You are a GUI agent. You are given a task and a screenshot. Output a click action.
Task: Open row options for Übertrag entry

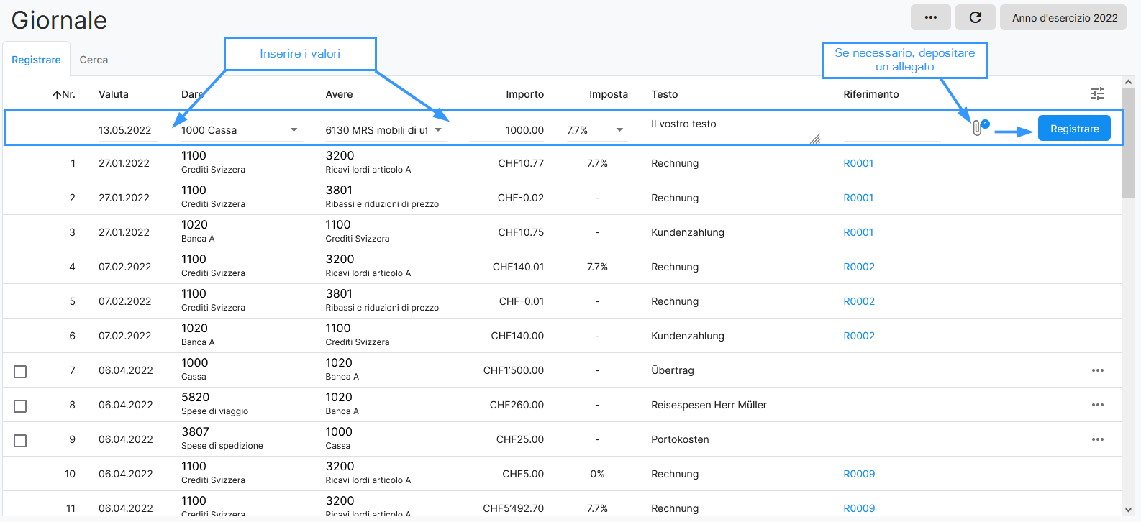[x=1098, y=370]
